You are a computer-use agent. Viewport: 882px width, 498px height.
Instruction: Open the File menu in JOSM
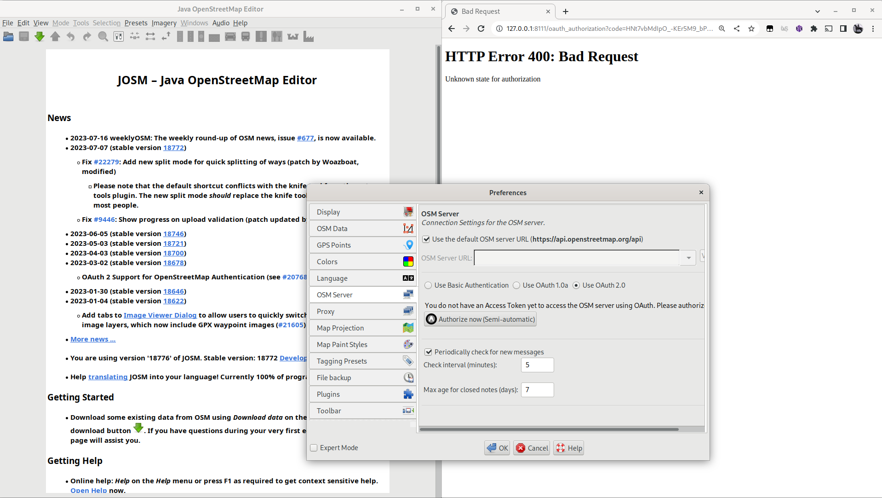(x=8, y=23)
